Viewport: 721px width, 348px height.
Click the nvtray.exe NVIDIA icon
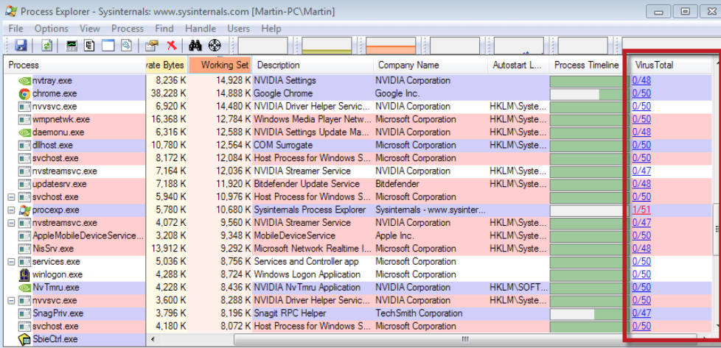pyautogui.click(x=24, y=81)
